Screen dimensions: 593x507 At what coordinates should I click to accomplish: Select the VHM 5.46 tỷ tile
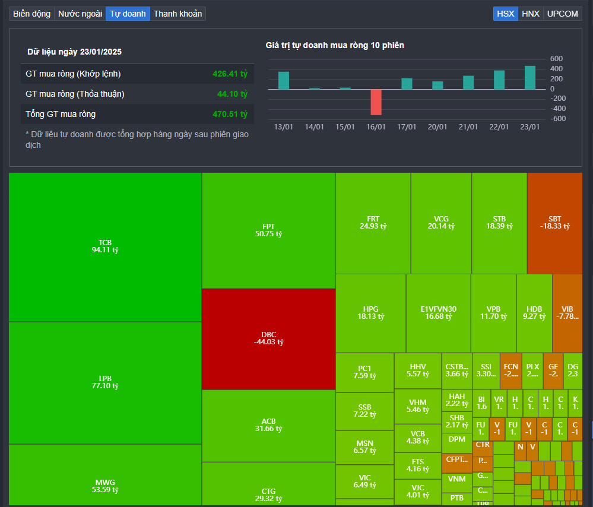(417, 406)
